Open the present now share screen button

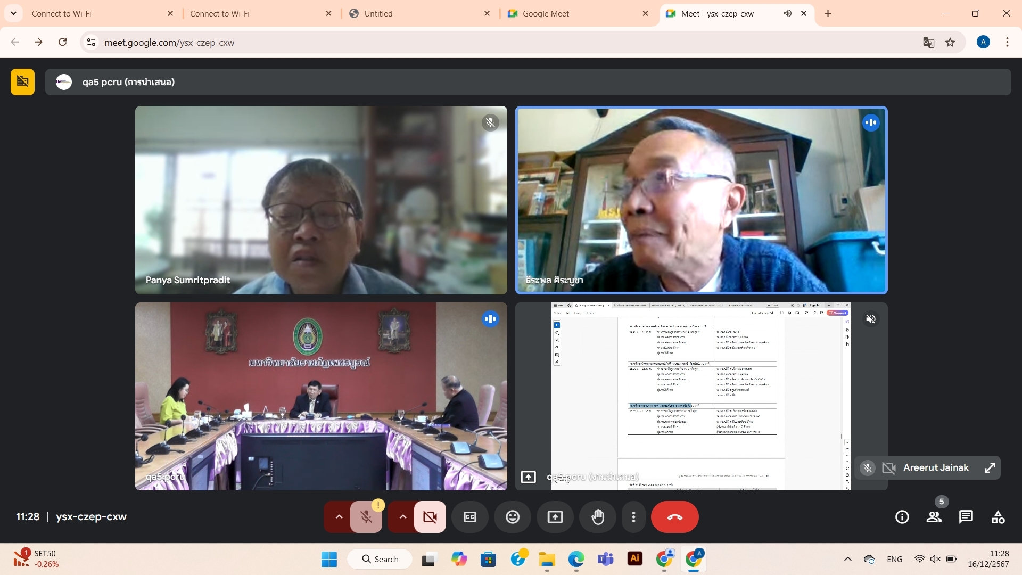[555, 517]
